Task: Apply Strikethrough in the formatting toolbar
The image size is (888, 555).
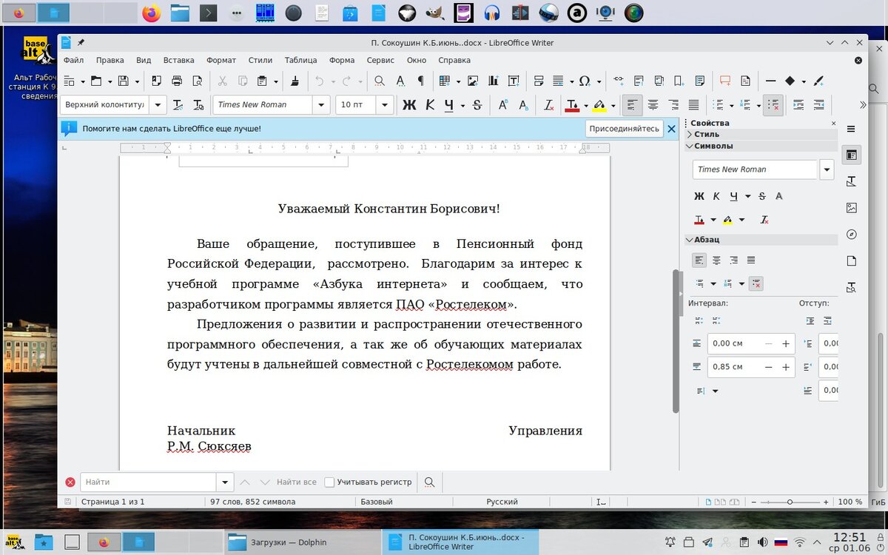Action: [x=477, y=105]
